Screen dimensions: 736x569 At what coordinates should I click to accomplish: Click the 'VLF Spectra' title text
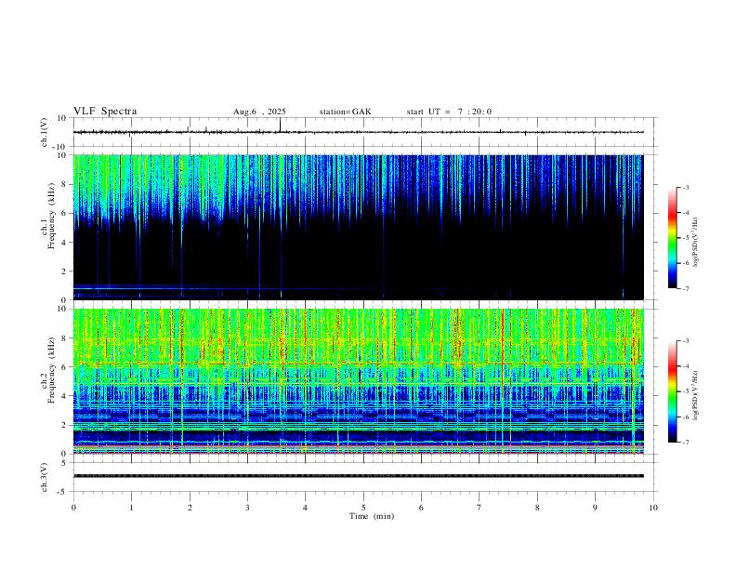point(105,112)
